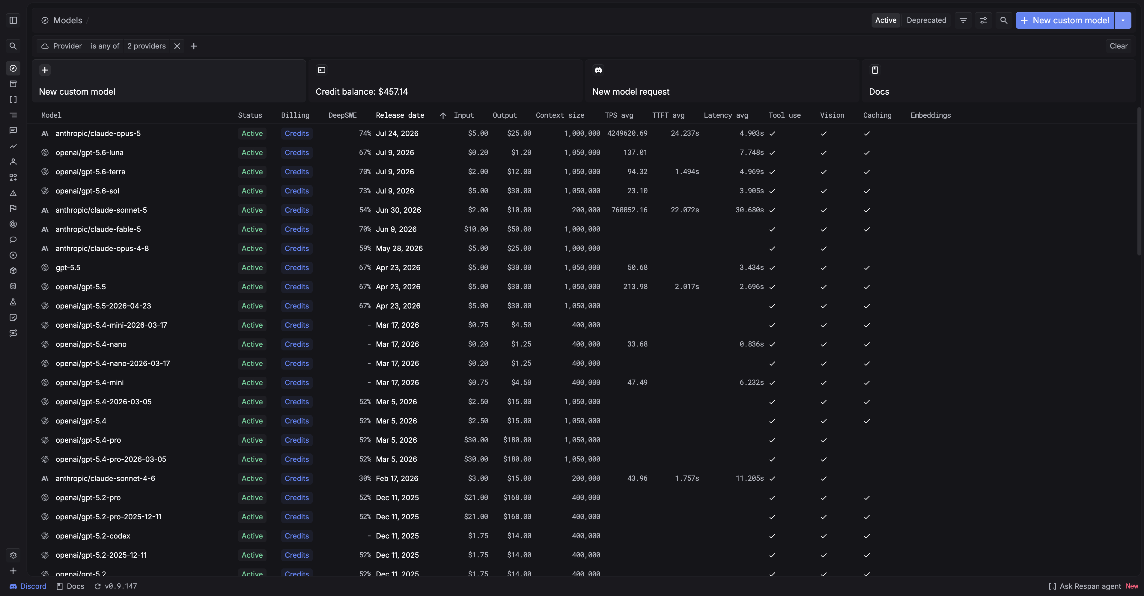Open Ask Respan agent in the footer

[x=1084, y=586]
